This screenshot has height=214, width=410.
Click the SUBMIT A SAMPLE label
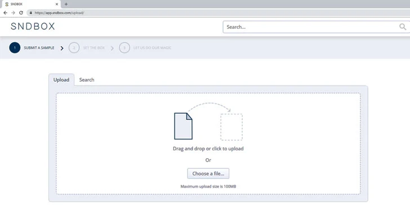pyautogui.click(x=39, y=48)
